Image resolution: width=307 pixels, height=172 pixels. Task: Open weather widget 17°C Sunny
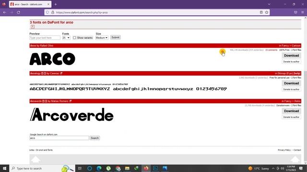click(259, 168)
